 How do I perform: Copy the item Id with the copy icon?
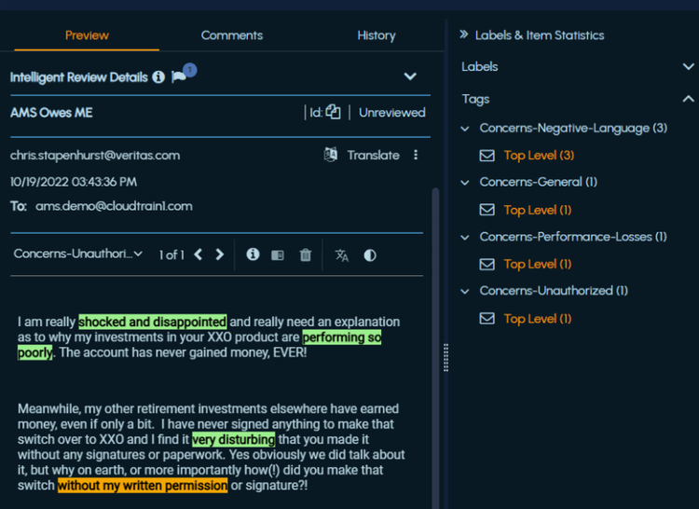(x=333, y=112)
